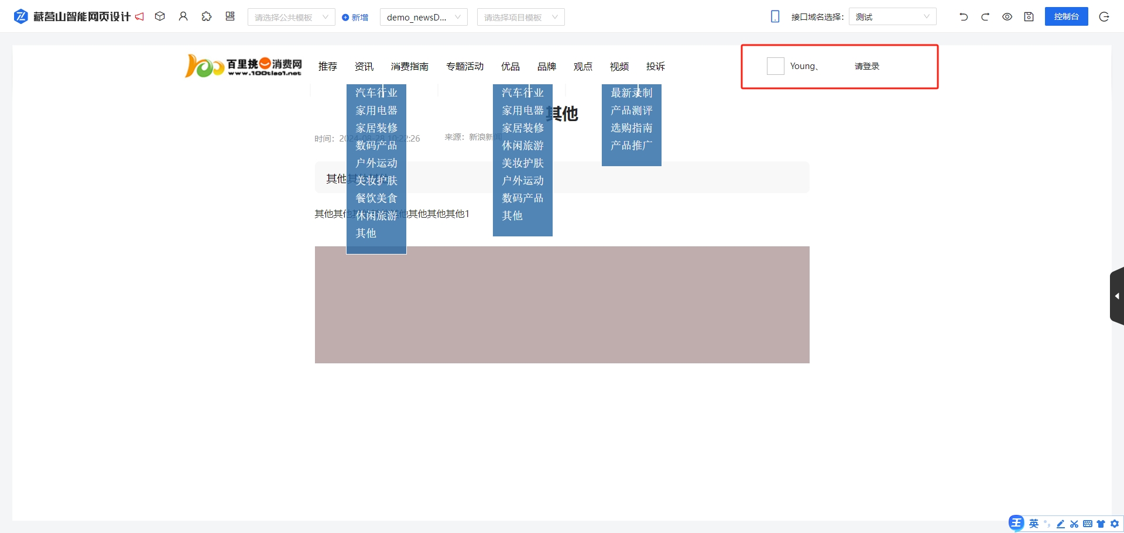This screenshot has width=1124, height=533.
Task: Switch to mobile device preview icon
Action: (775, 16)
